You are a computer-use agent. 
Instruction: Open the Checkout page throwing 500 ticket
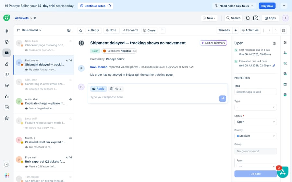[x=44, y=46]
